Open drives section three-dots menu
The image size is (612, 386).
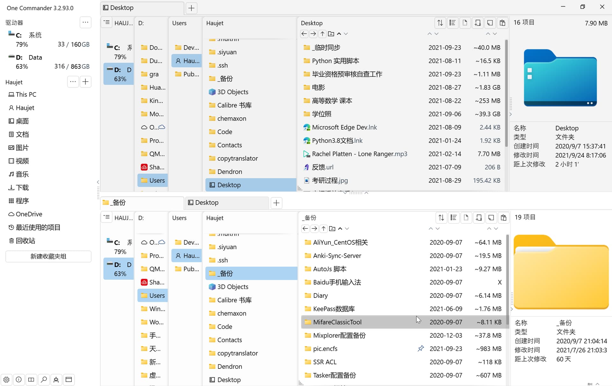point(85,22)
